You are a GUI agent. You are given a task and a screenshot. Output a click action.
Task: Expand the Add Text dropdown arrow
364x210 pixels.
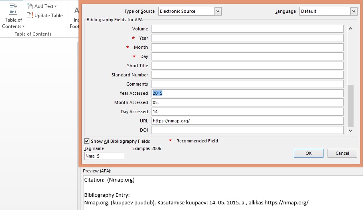point(55,6)
